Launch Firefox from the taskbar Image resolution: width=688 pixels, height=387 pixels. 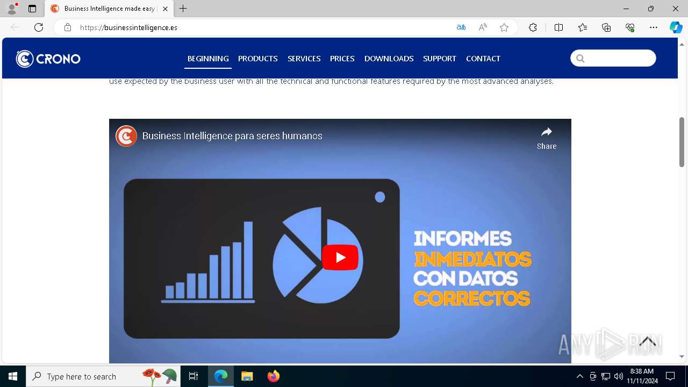pos(273,376)
